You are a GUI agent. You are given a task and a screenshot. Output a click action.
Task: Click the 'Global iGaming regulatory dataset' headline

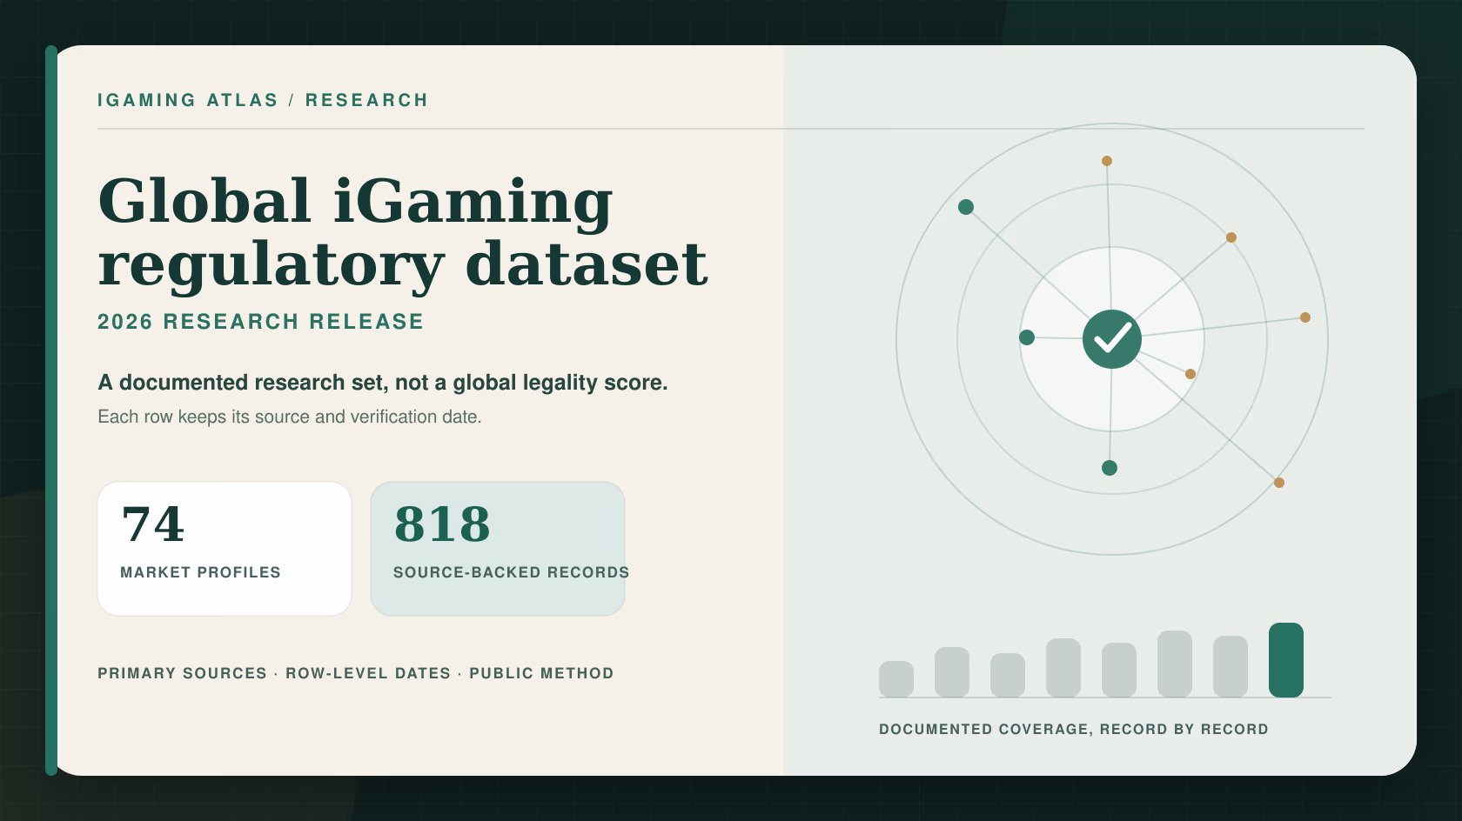click(403, 232)
